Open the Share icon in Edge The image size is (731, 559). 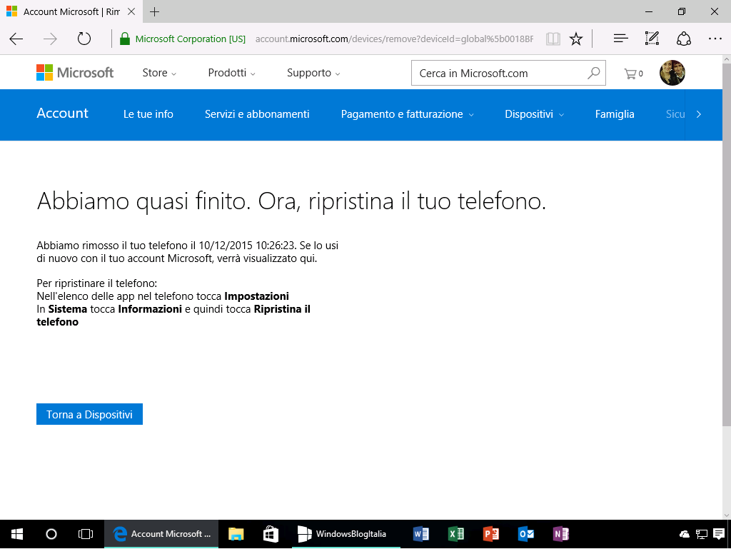683,39
